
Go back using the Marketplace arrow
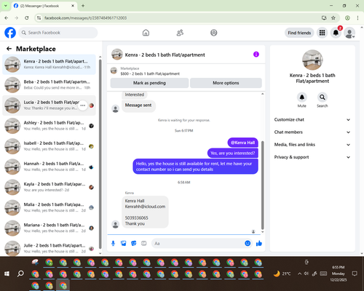pyautogui.click(x=9, y=49)
